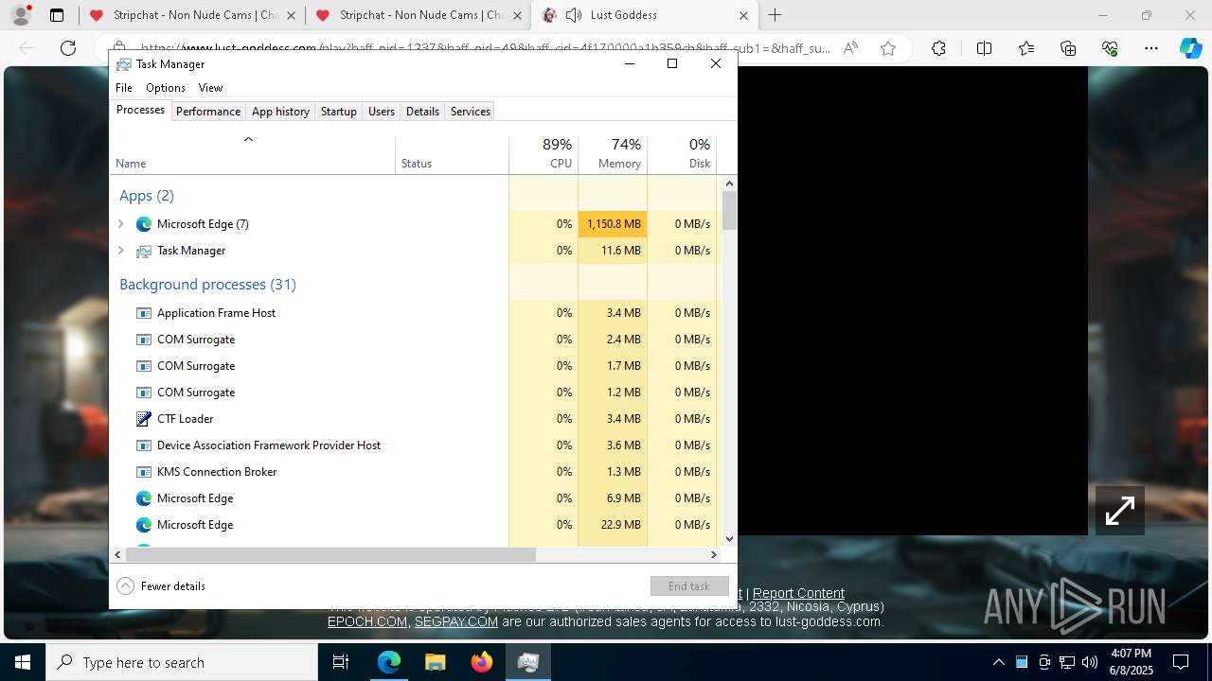Click the 1,150.8 MB memory cell
1212x681 pixels.
point(613,224)
